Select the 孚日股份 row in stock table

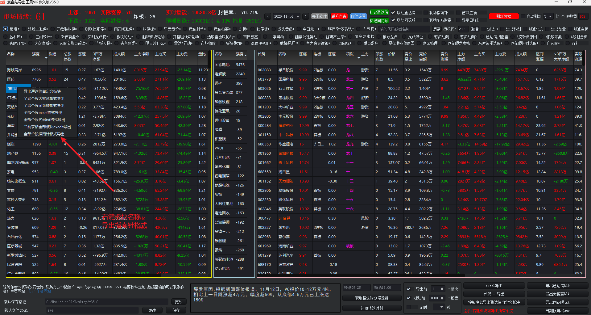pos(419,70)
